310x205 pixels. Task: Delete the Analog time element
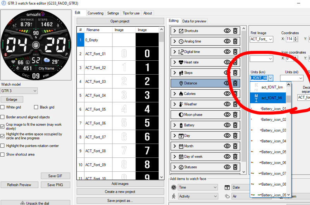pyautogui.click(x=235, y=41)
